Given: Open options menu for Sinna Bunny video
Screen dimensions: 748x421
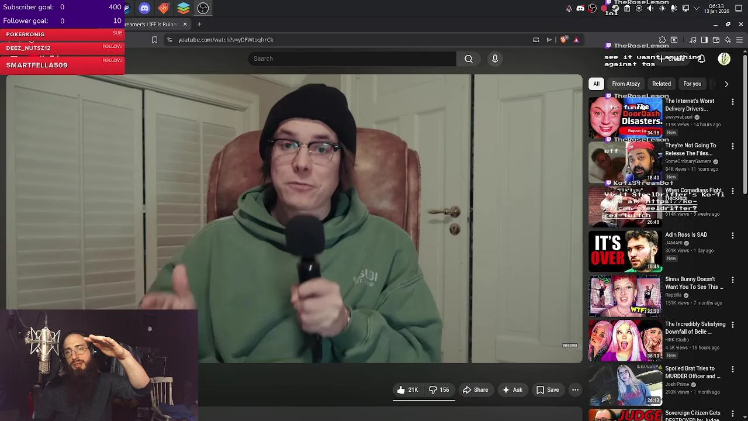Looking at the screenshot, I should [x=732, y=280].
